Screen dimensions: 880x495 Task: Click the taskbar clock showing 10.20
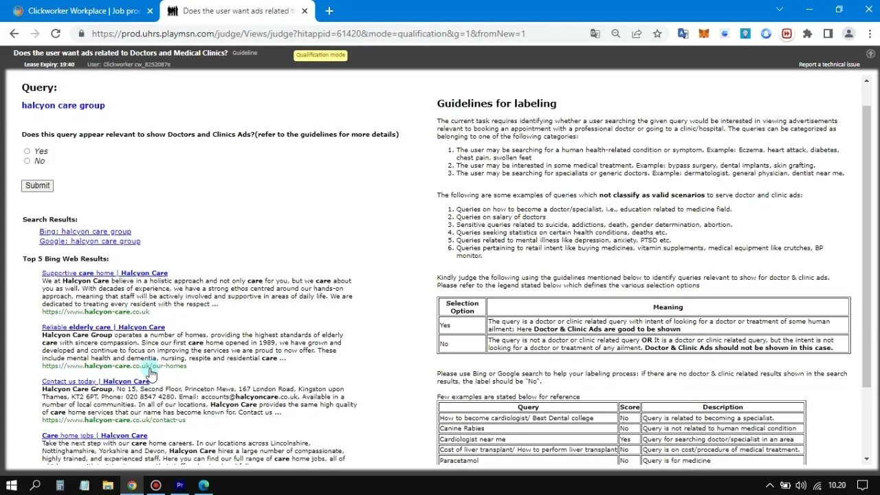(x=837, y=485)
